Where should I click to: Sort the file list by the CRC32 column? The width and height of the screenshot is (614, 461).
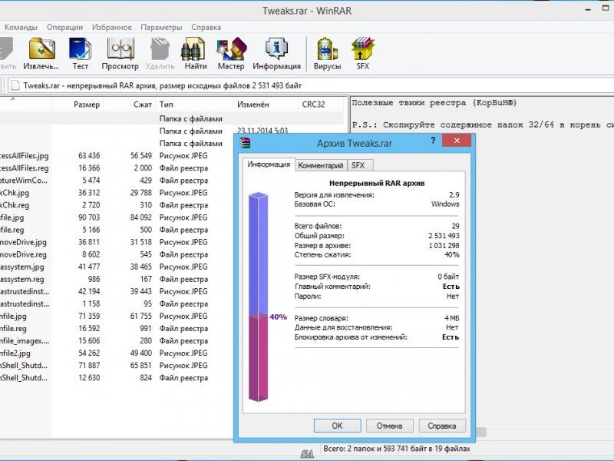coord(320,104)
